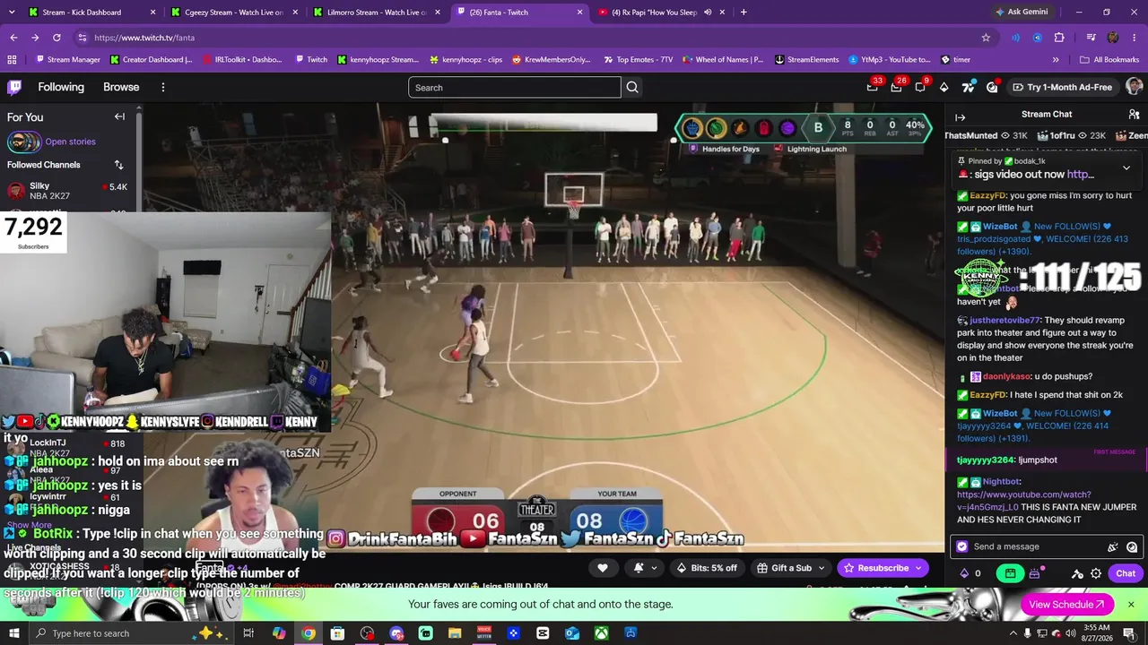The height and width of the screenshot is (645, 1148).
Task: Show more hidden bookmarks chevron
Action: coord(1056,60)
